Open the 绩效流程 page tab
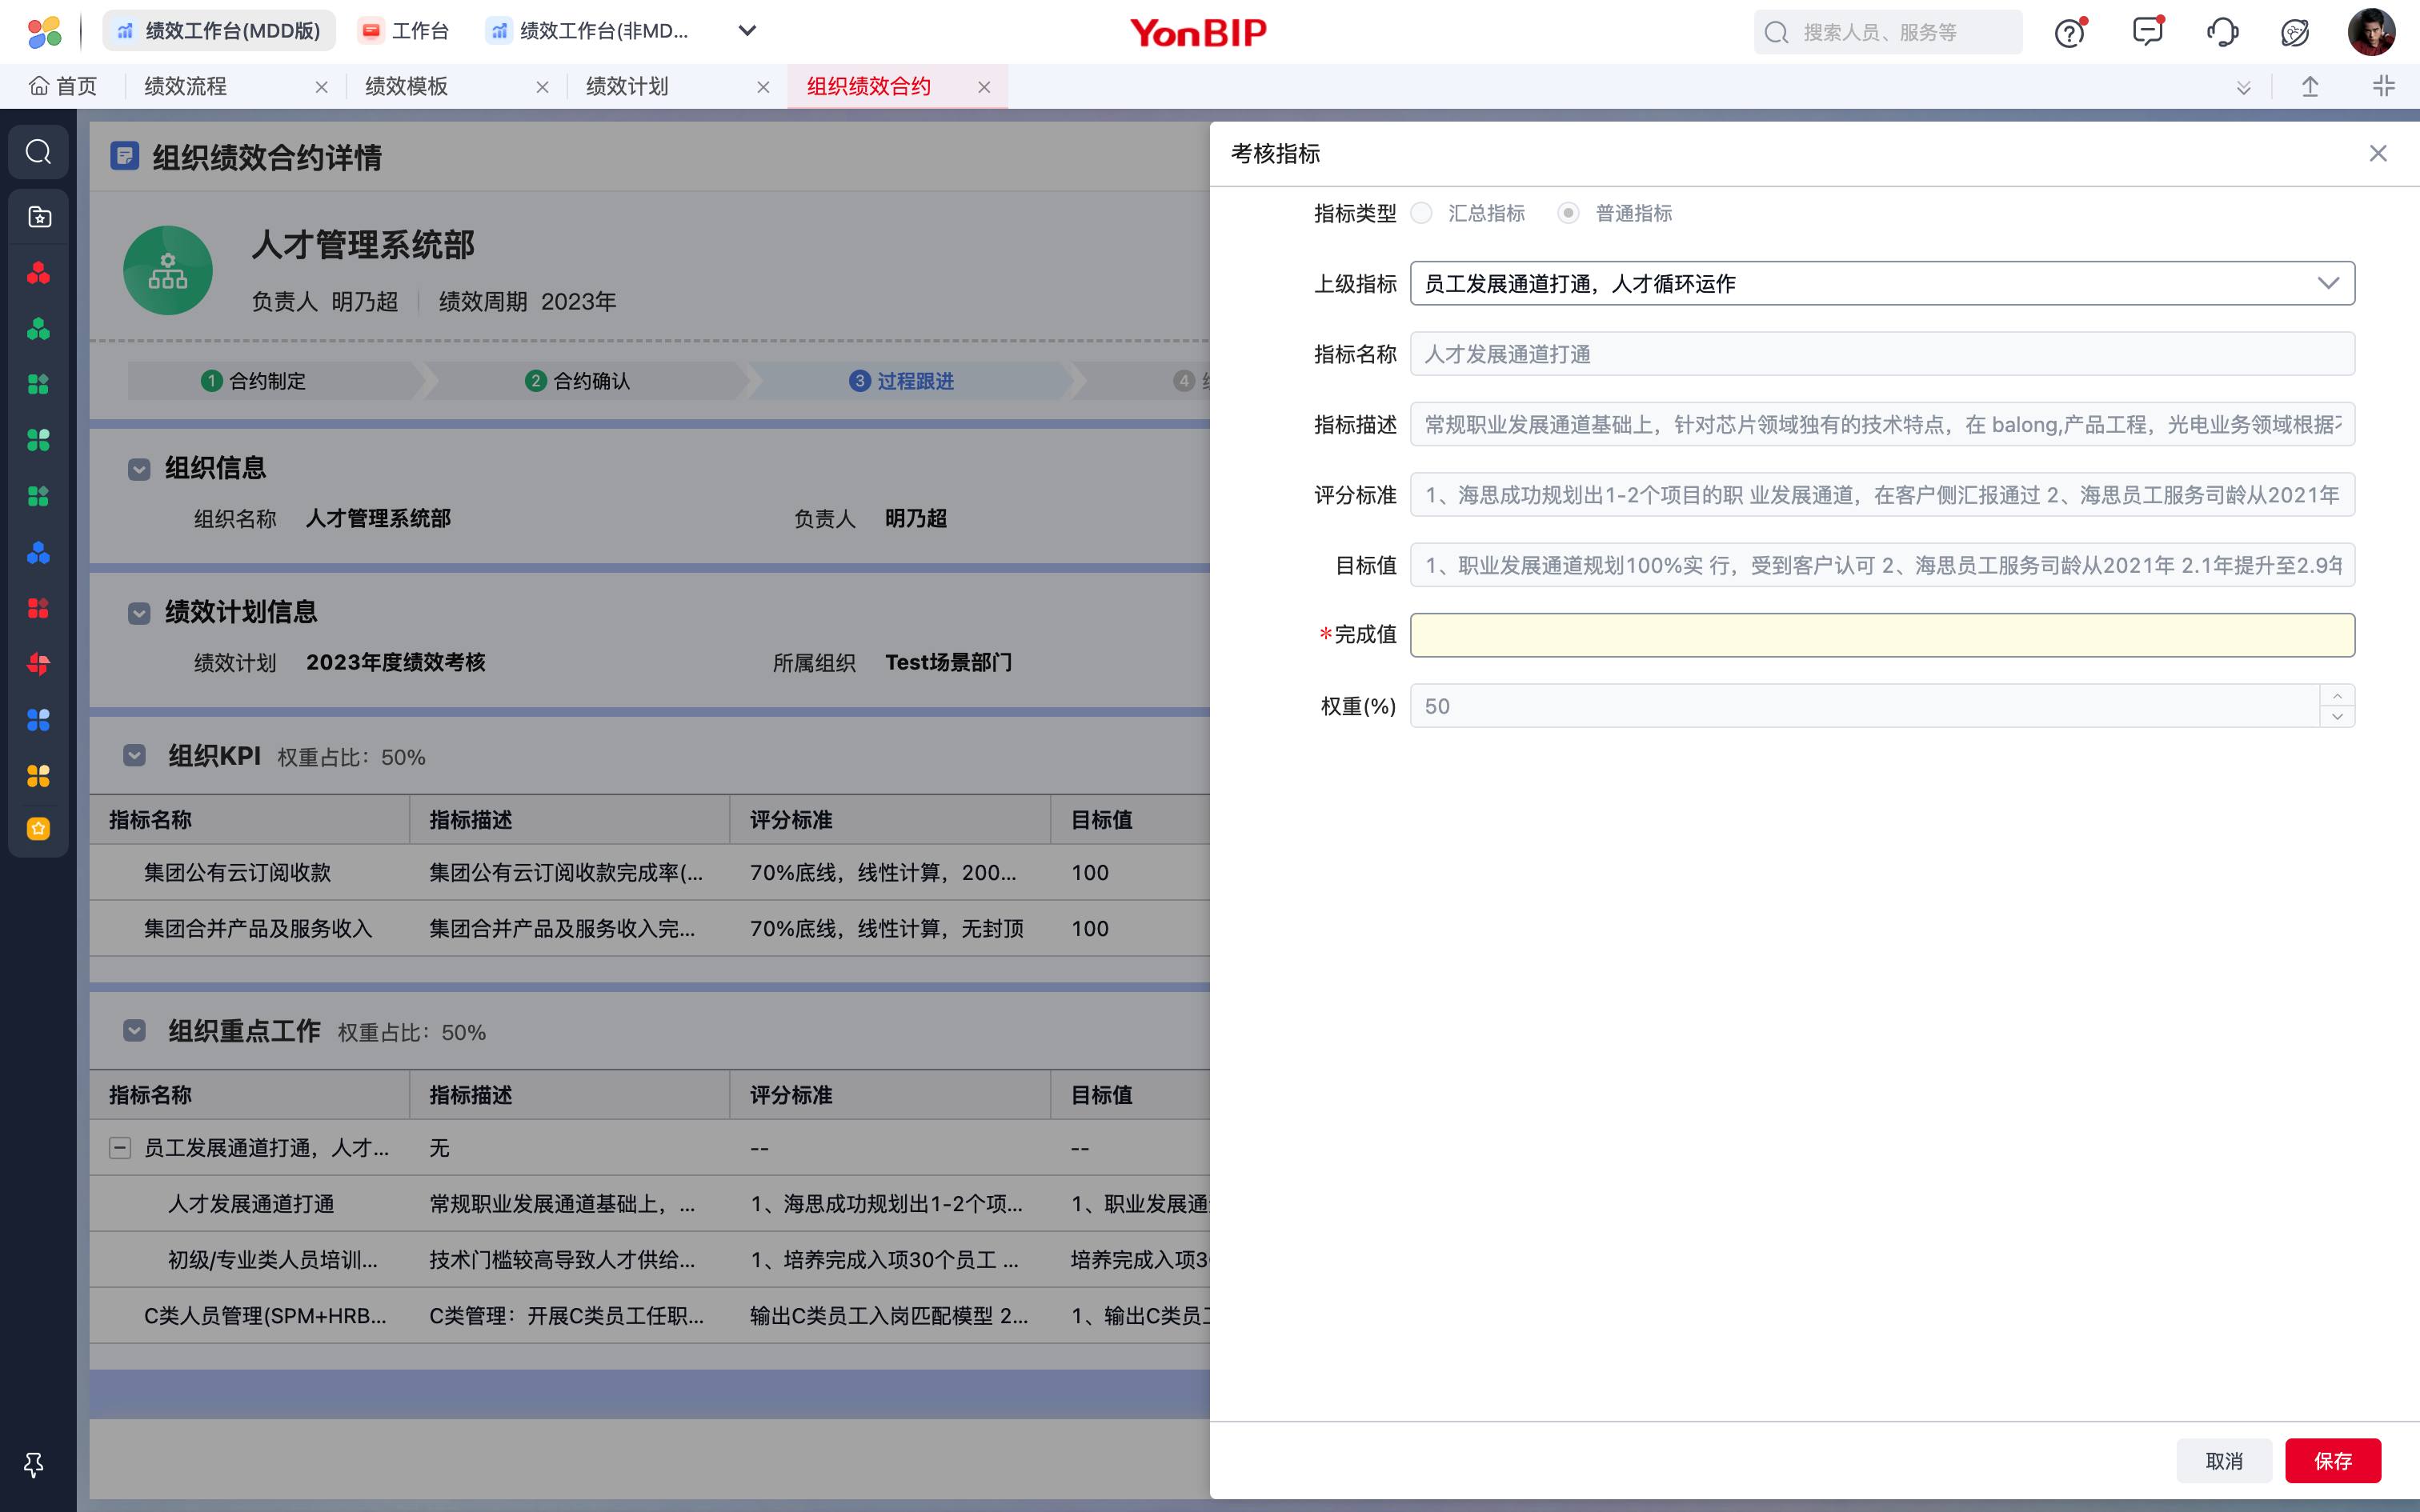The width and height of the screenshot is (2420, 1512). [186, 87]
